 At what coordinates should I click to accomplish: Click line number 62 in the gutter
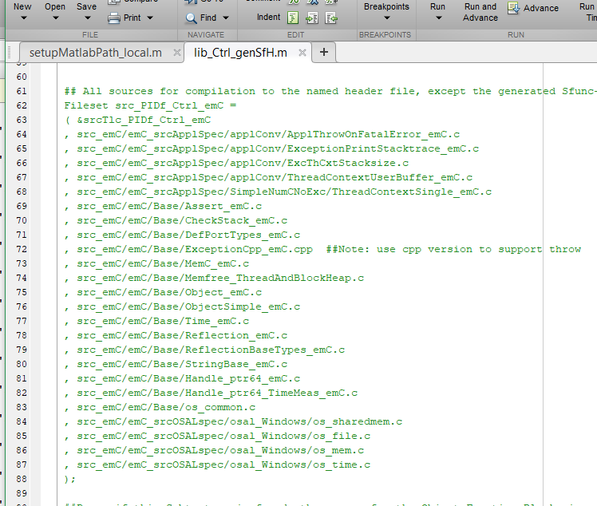click(x=22, y=105)
